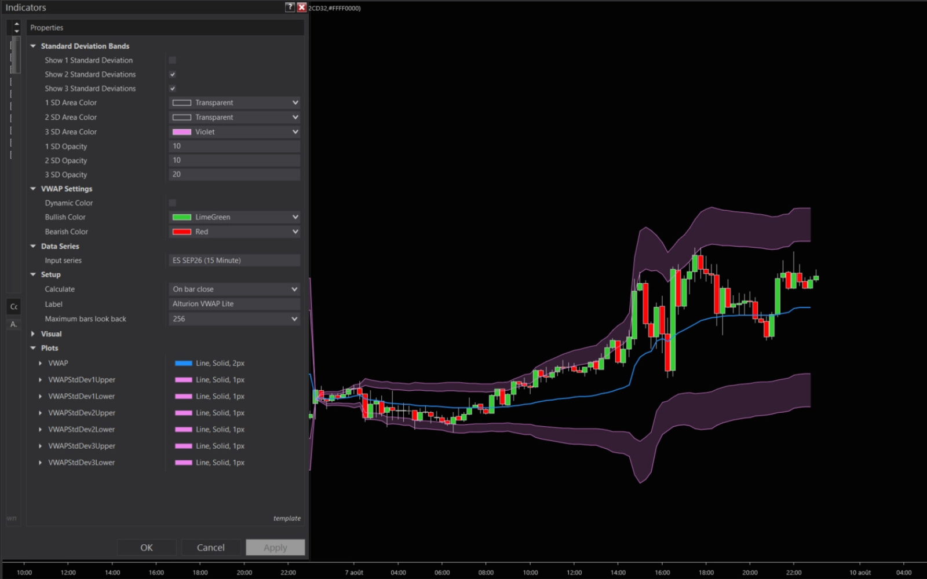Collapse the Data Series section
Screen dimensions: 927x579
(x=33, y=246)
